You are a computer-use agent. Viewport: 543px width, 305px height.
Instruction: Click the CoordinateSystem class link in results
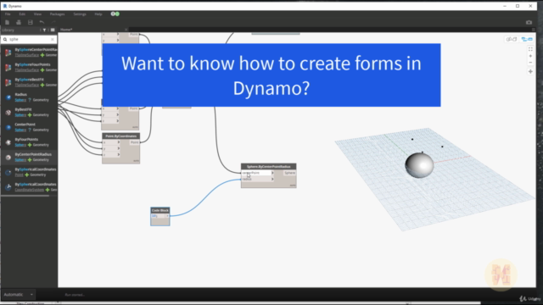coord(30,190)
